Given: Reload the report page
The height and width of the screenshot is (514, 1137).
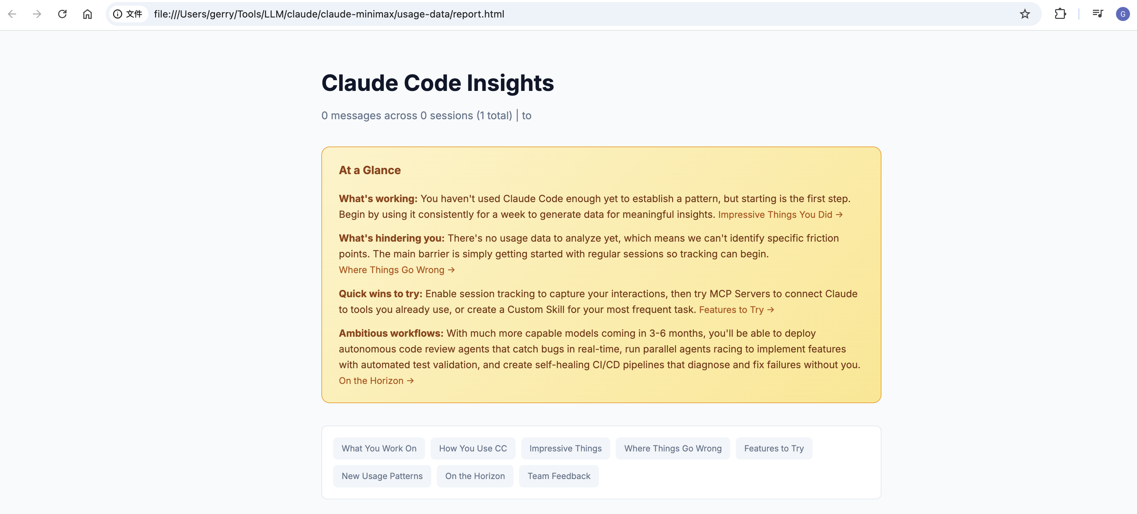Looking at the screenshot, I should [62, 14].
